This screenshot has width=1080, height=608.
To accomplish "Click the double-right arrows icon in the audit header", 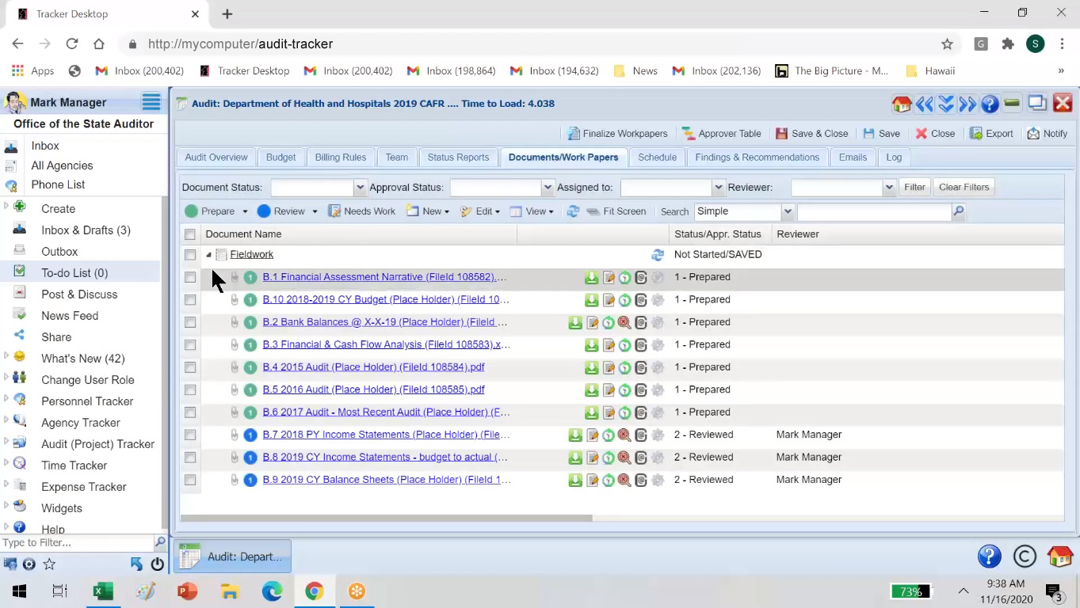I will [967, 104].
